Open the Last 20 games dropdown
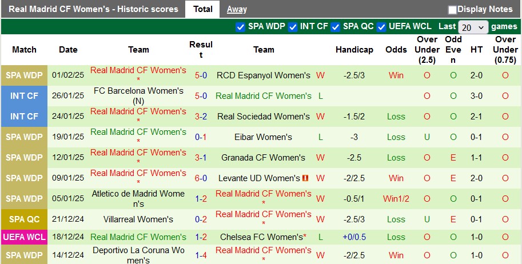The height and width of the screenshot is (264, 522). coord(473,27)
